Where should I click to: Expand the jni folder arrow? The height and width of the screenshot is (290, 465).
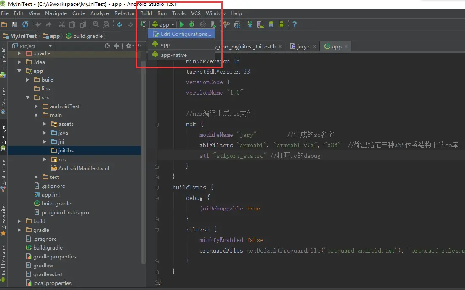coord(45,141)
